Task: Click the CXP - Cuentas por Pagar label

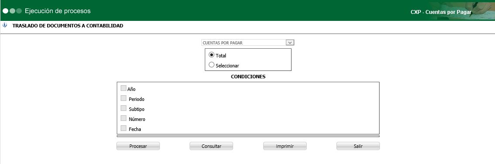Action: click(x=441, y=12)
